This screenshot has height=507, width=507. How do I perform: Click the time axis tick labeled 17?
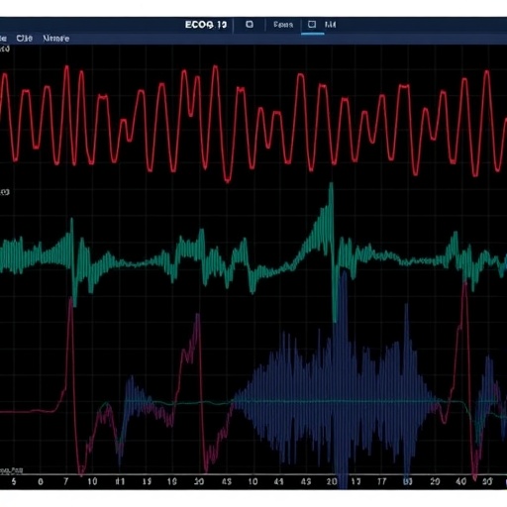click(x=382, y=481)
